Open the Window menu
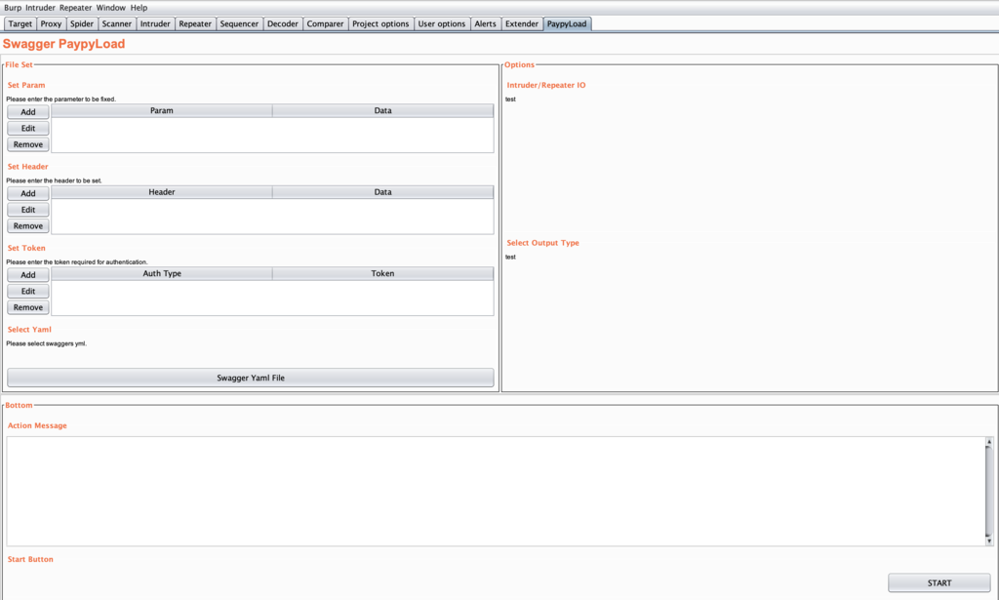Screen dimensions: 999x600 point(111,8)
